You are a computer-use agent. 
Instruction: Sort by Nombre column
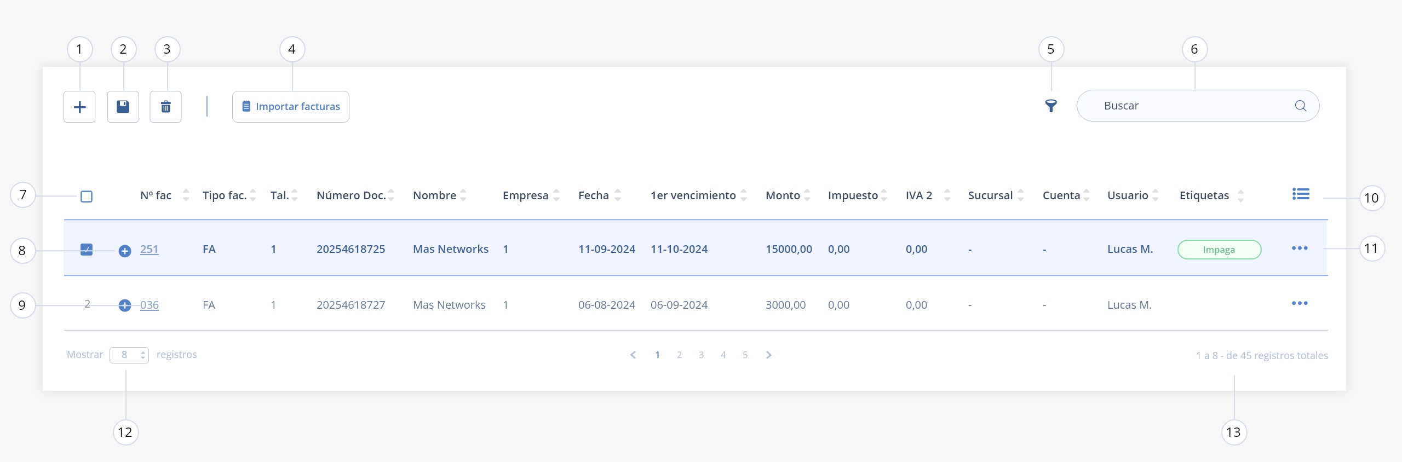coord(463,195)
